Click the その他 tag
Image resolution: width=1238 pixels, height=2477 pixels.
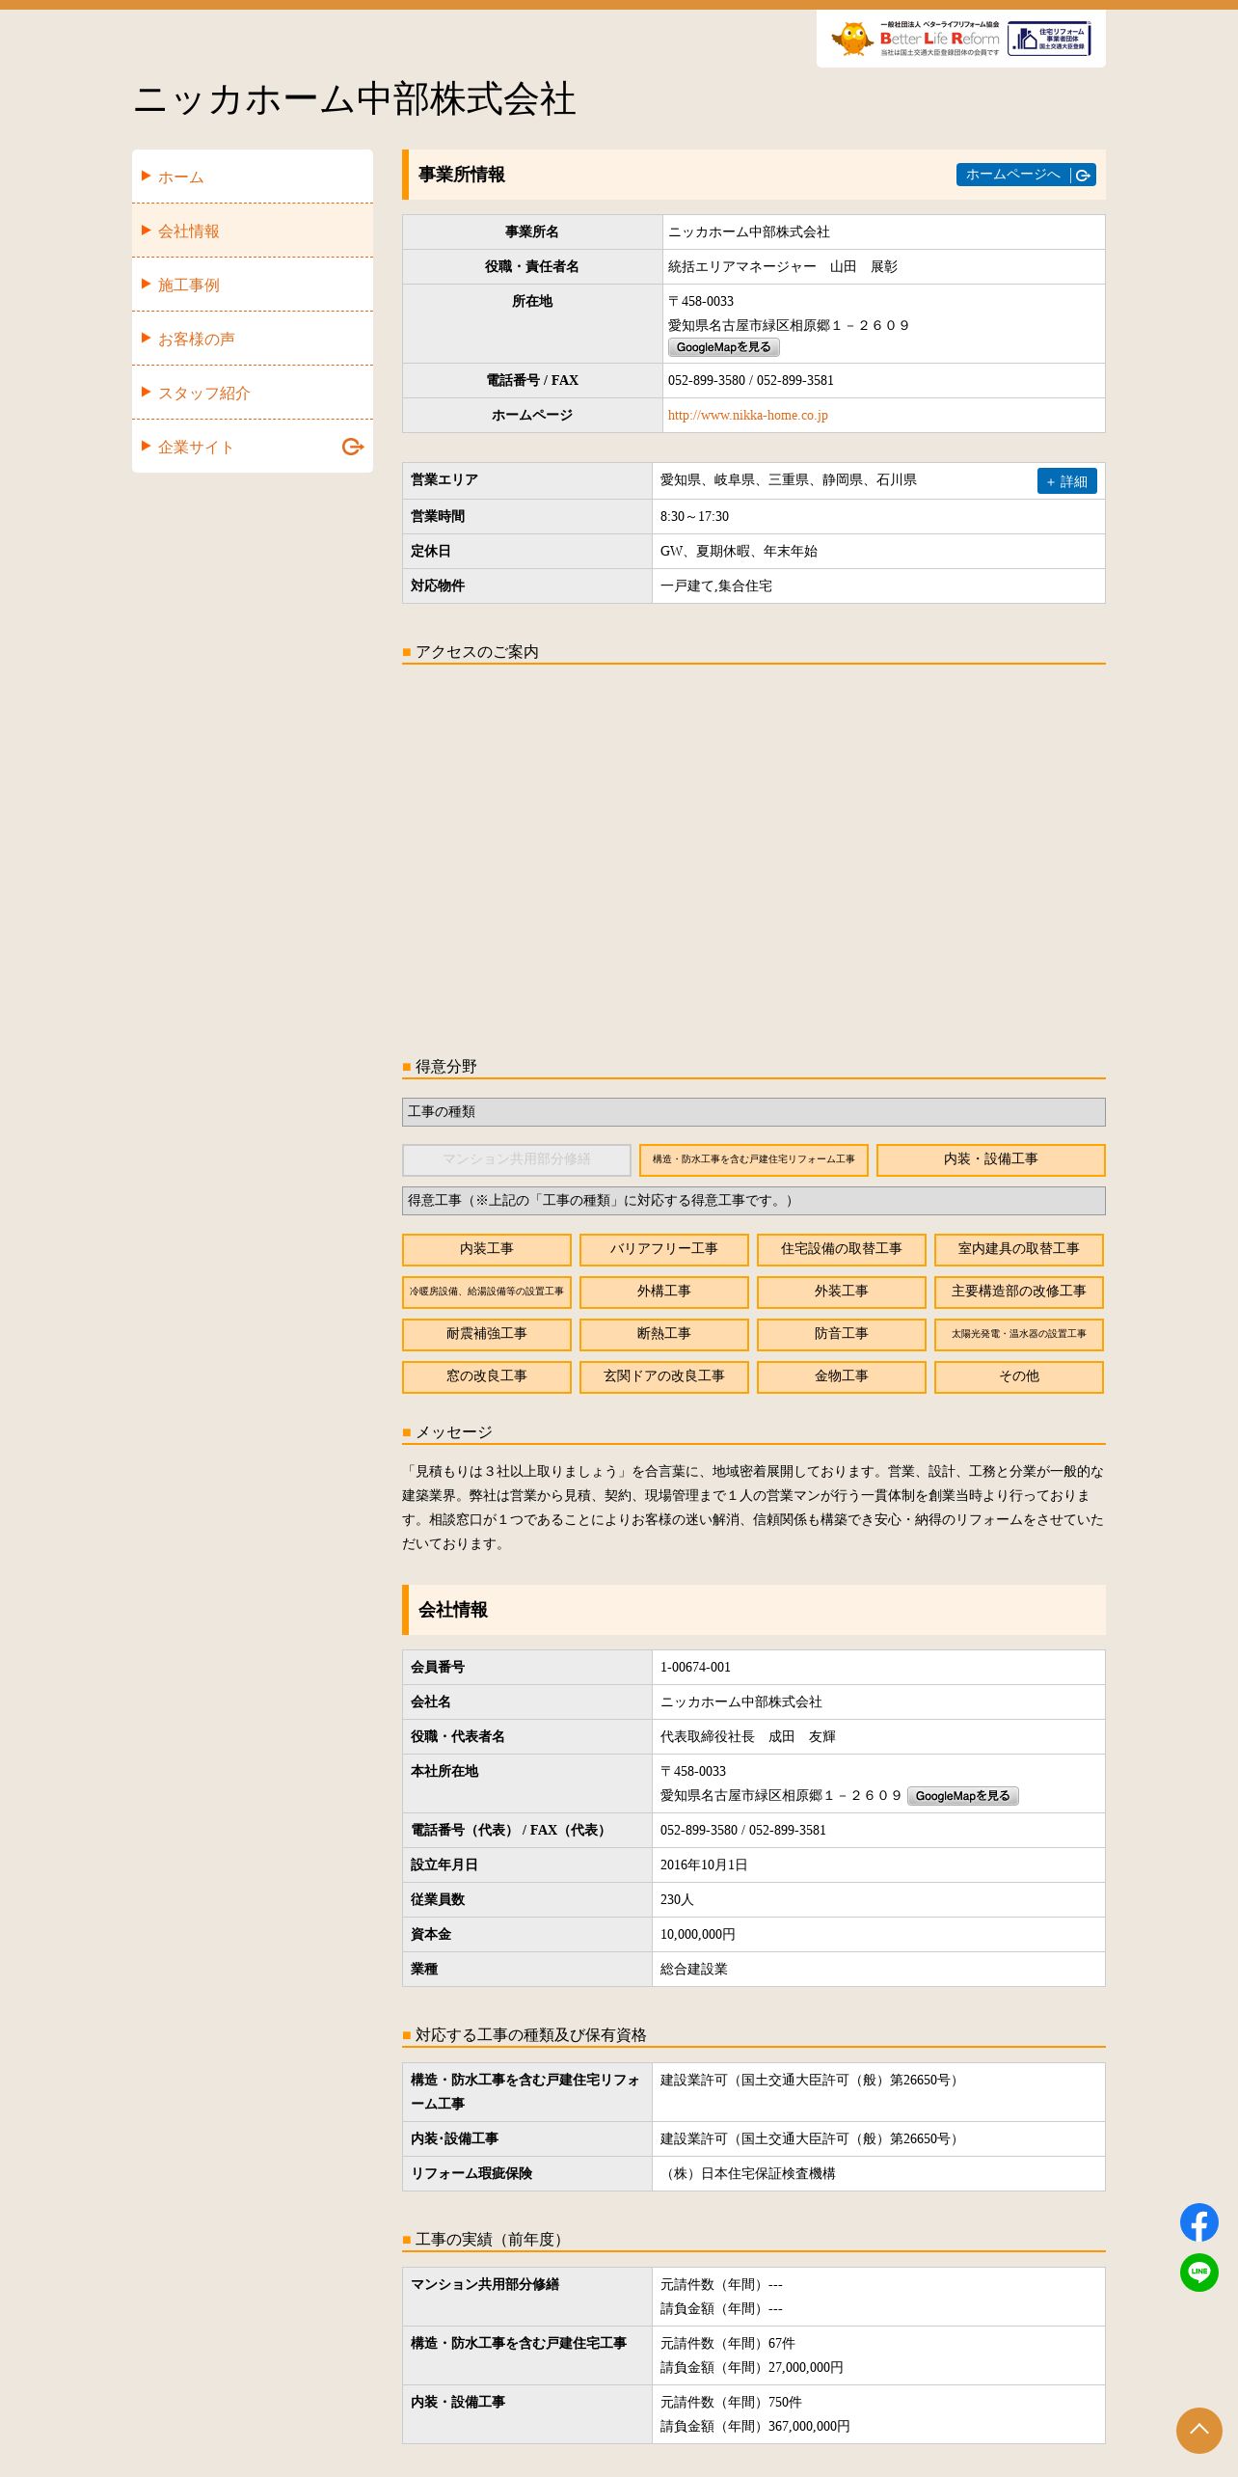1019,1376
